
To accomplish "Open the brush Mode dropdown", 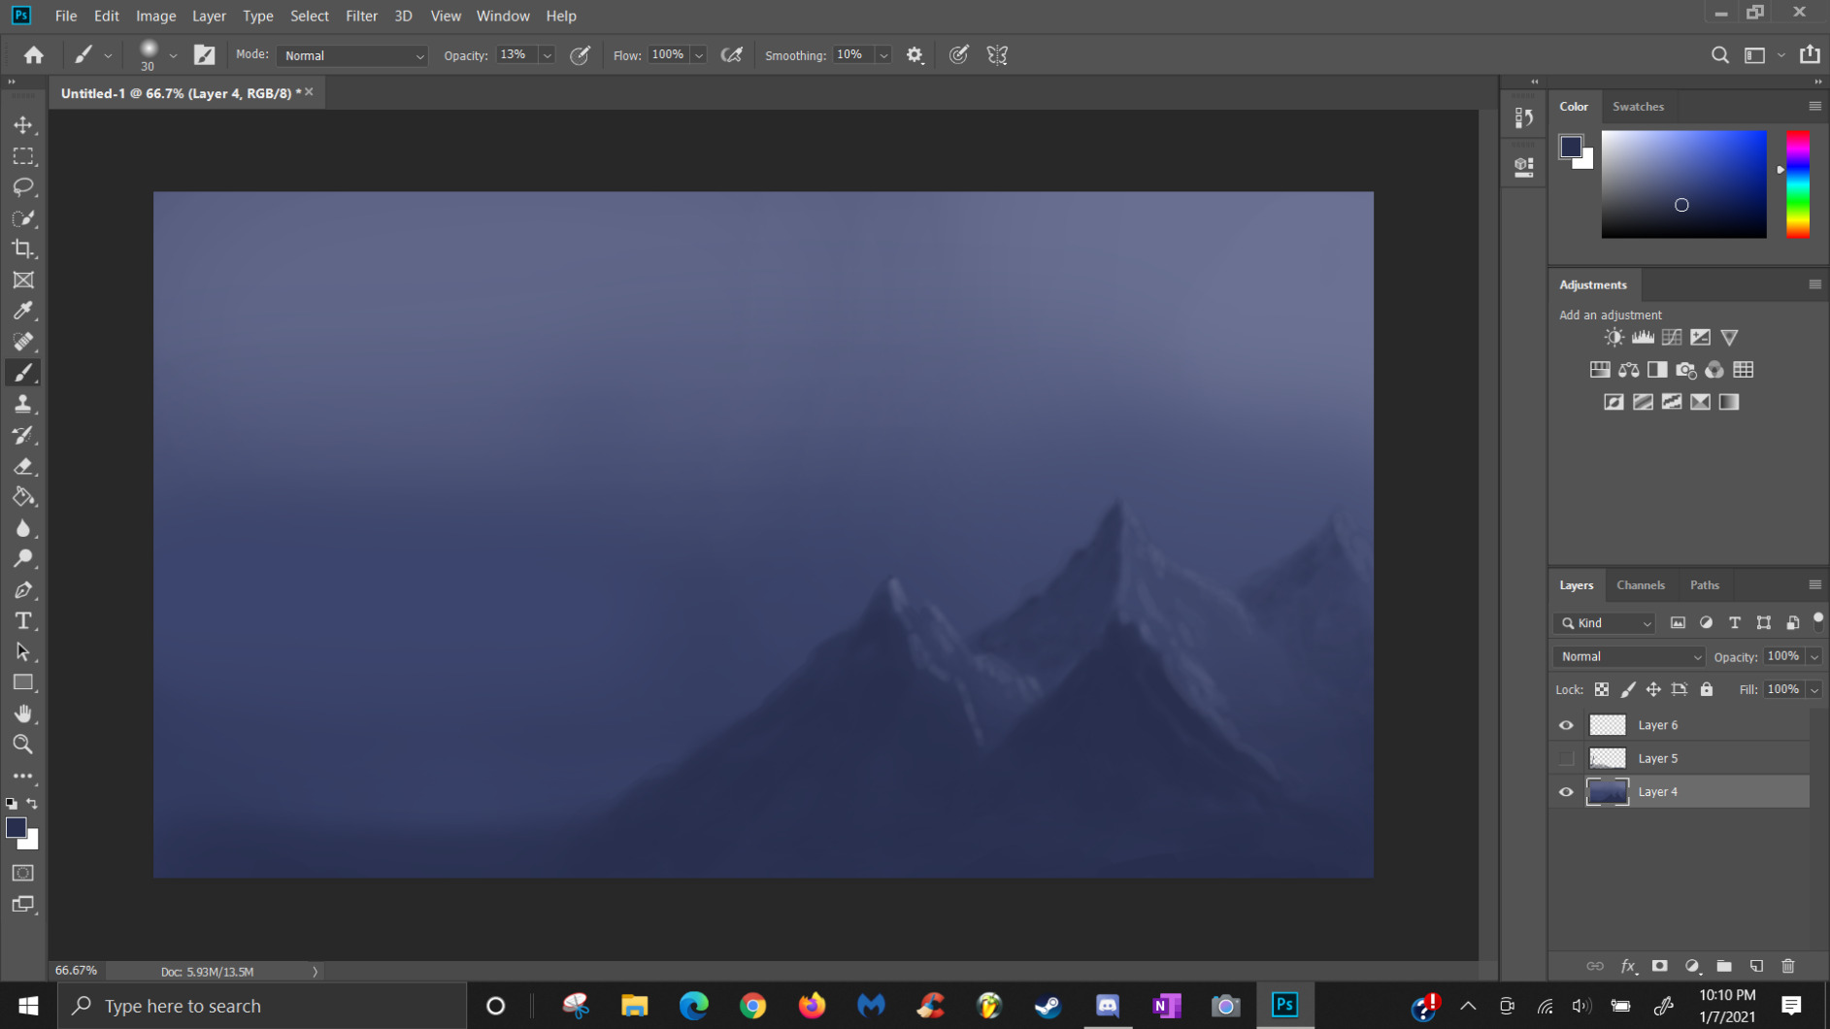I will click(352, 55).
